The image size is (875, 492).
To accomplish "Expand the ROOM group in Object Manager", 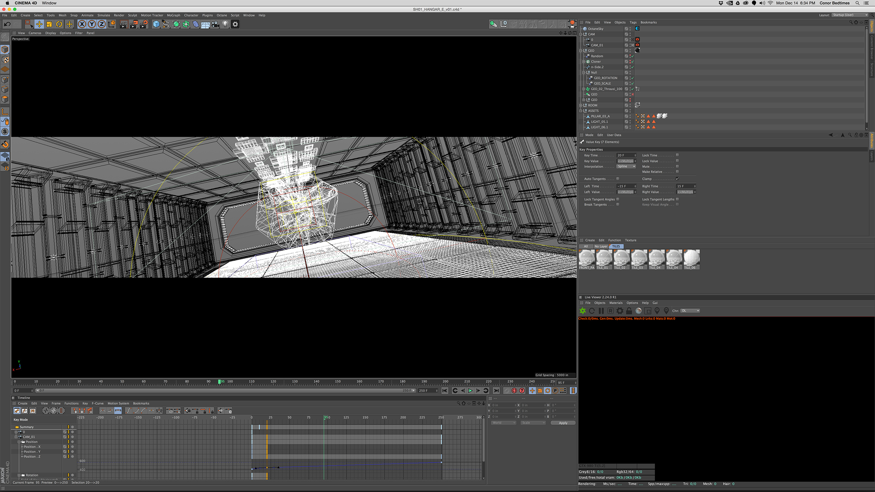I will coord(581,105).
